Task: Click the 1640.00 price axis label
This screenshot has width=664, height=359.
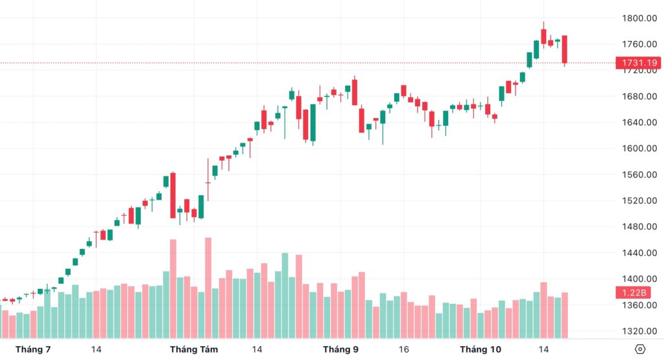Action: point(637,122)
